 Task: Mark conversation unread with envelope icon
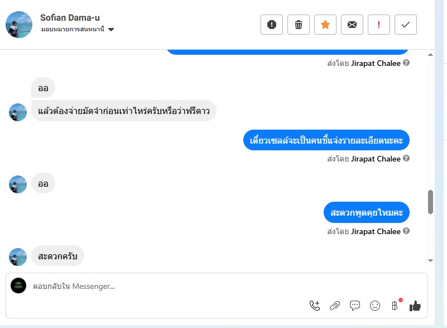[352, 25]
